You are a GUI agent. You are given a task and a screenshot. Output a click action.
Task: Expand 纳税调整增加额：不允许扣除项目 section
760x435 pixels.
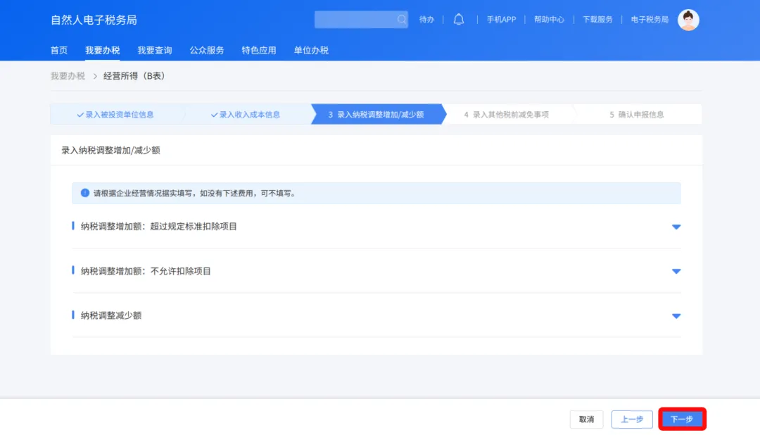point(676,271)
